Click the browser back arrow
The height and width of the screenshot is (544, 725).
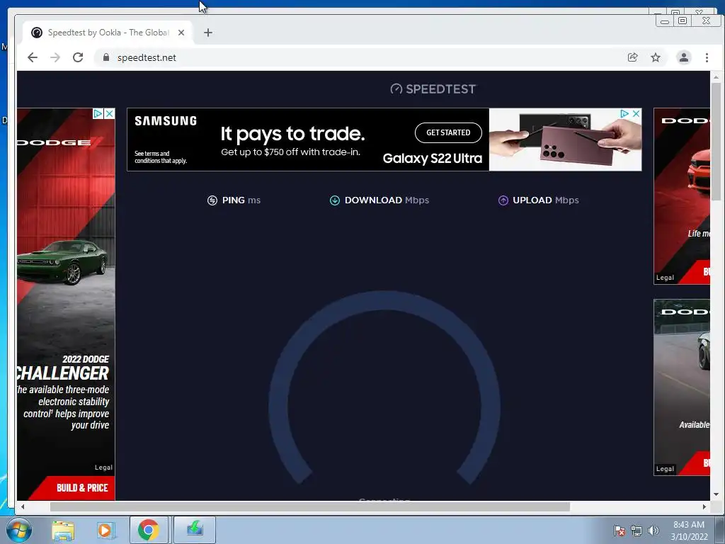tap(33, 57)
